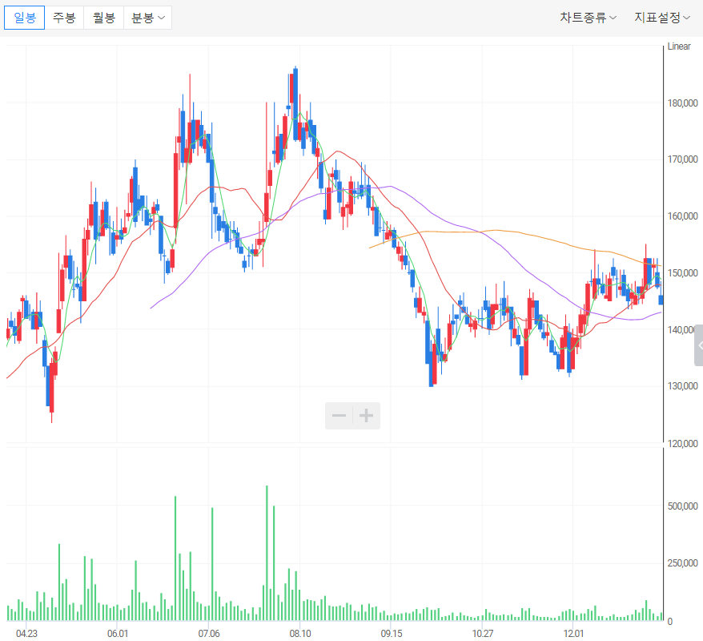Click the 150,000 price axis label
Image resolution: width=703 pixels, height=641 pixels.
pos(682,273)
